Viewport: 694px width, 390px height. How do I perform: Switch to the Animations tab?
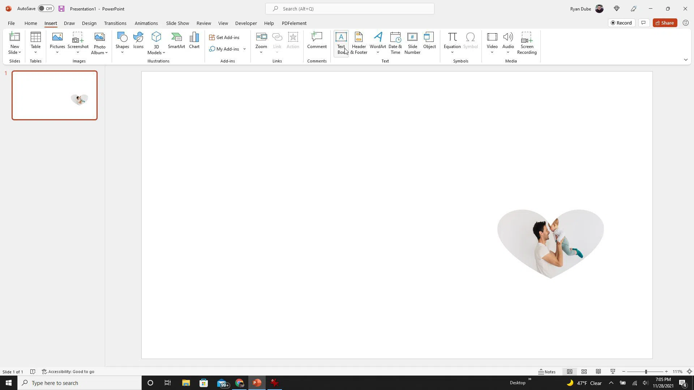point(146,23)
